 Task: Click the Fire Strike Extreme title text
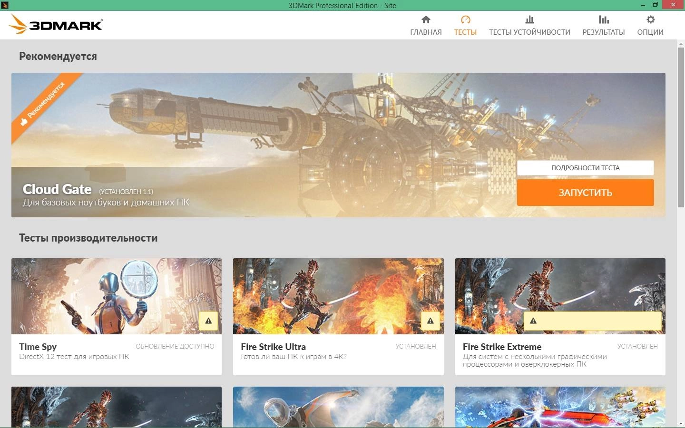[502, 347]
